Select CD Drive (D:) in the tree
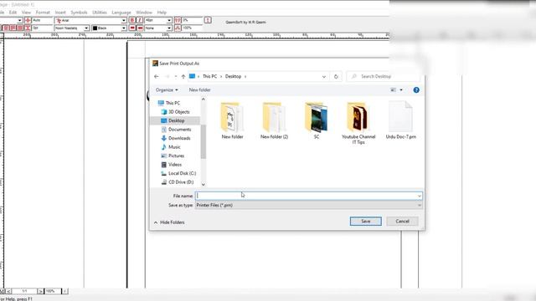The image size is (536, 301). click(177, 182)
